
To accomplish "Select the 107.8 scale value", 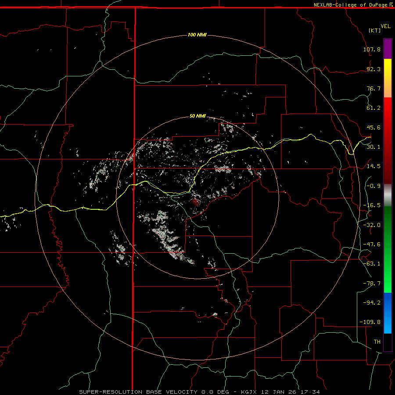I will point(372,49).
